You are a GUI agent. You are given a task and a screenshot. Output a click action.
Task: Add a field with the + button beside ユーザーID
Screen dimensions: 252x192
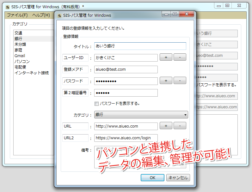[166, 57]
